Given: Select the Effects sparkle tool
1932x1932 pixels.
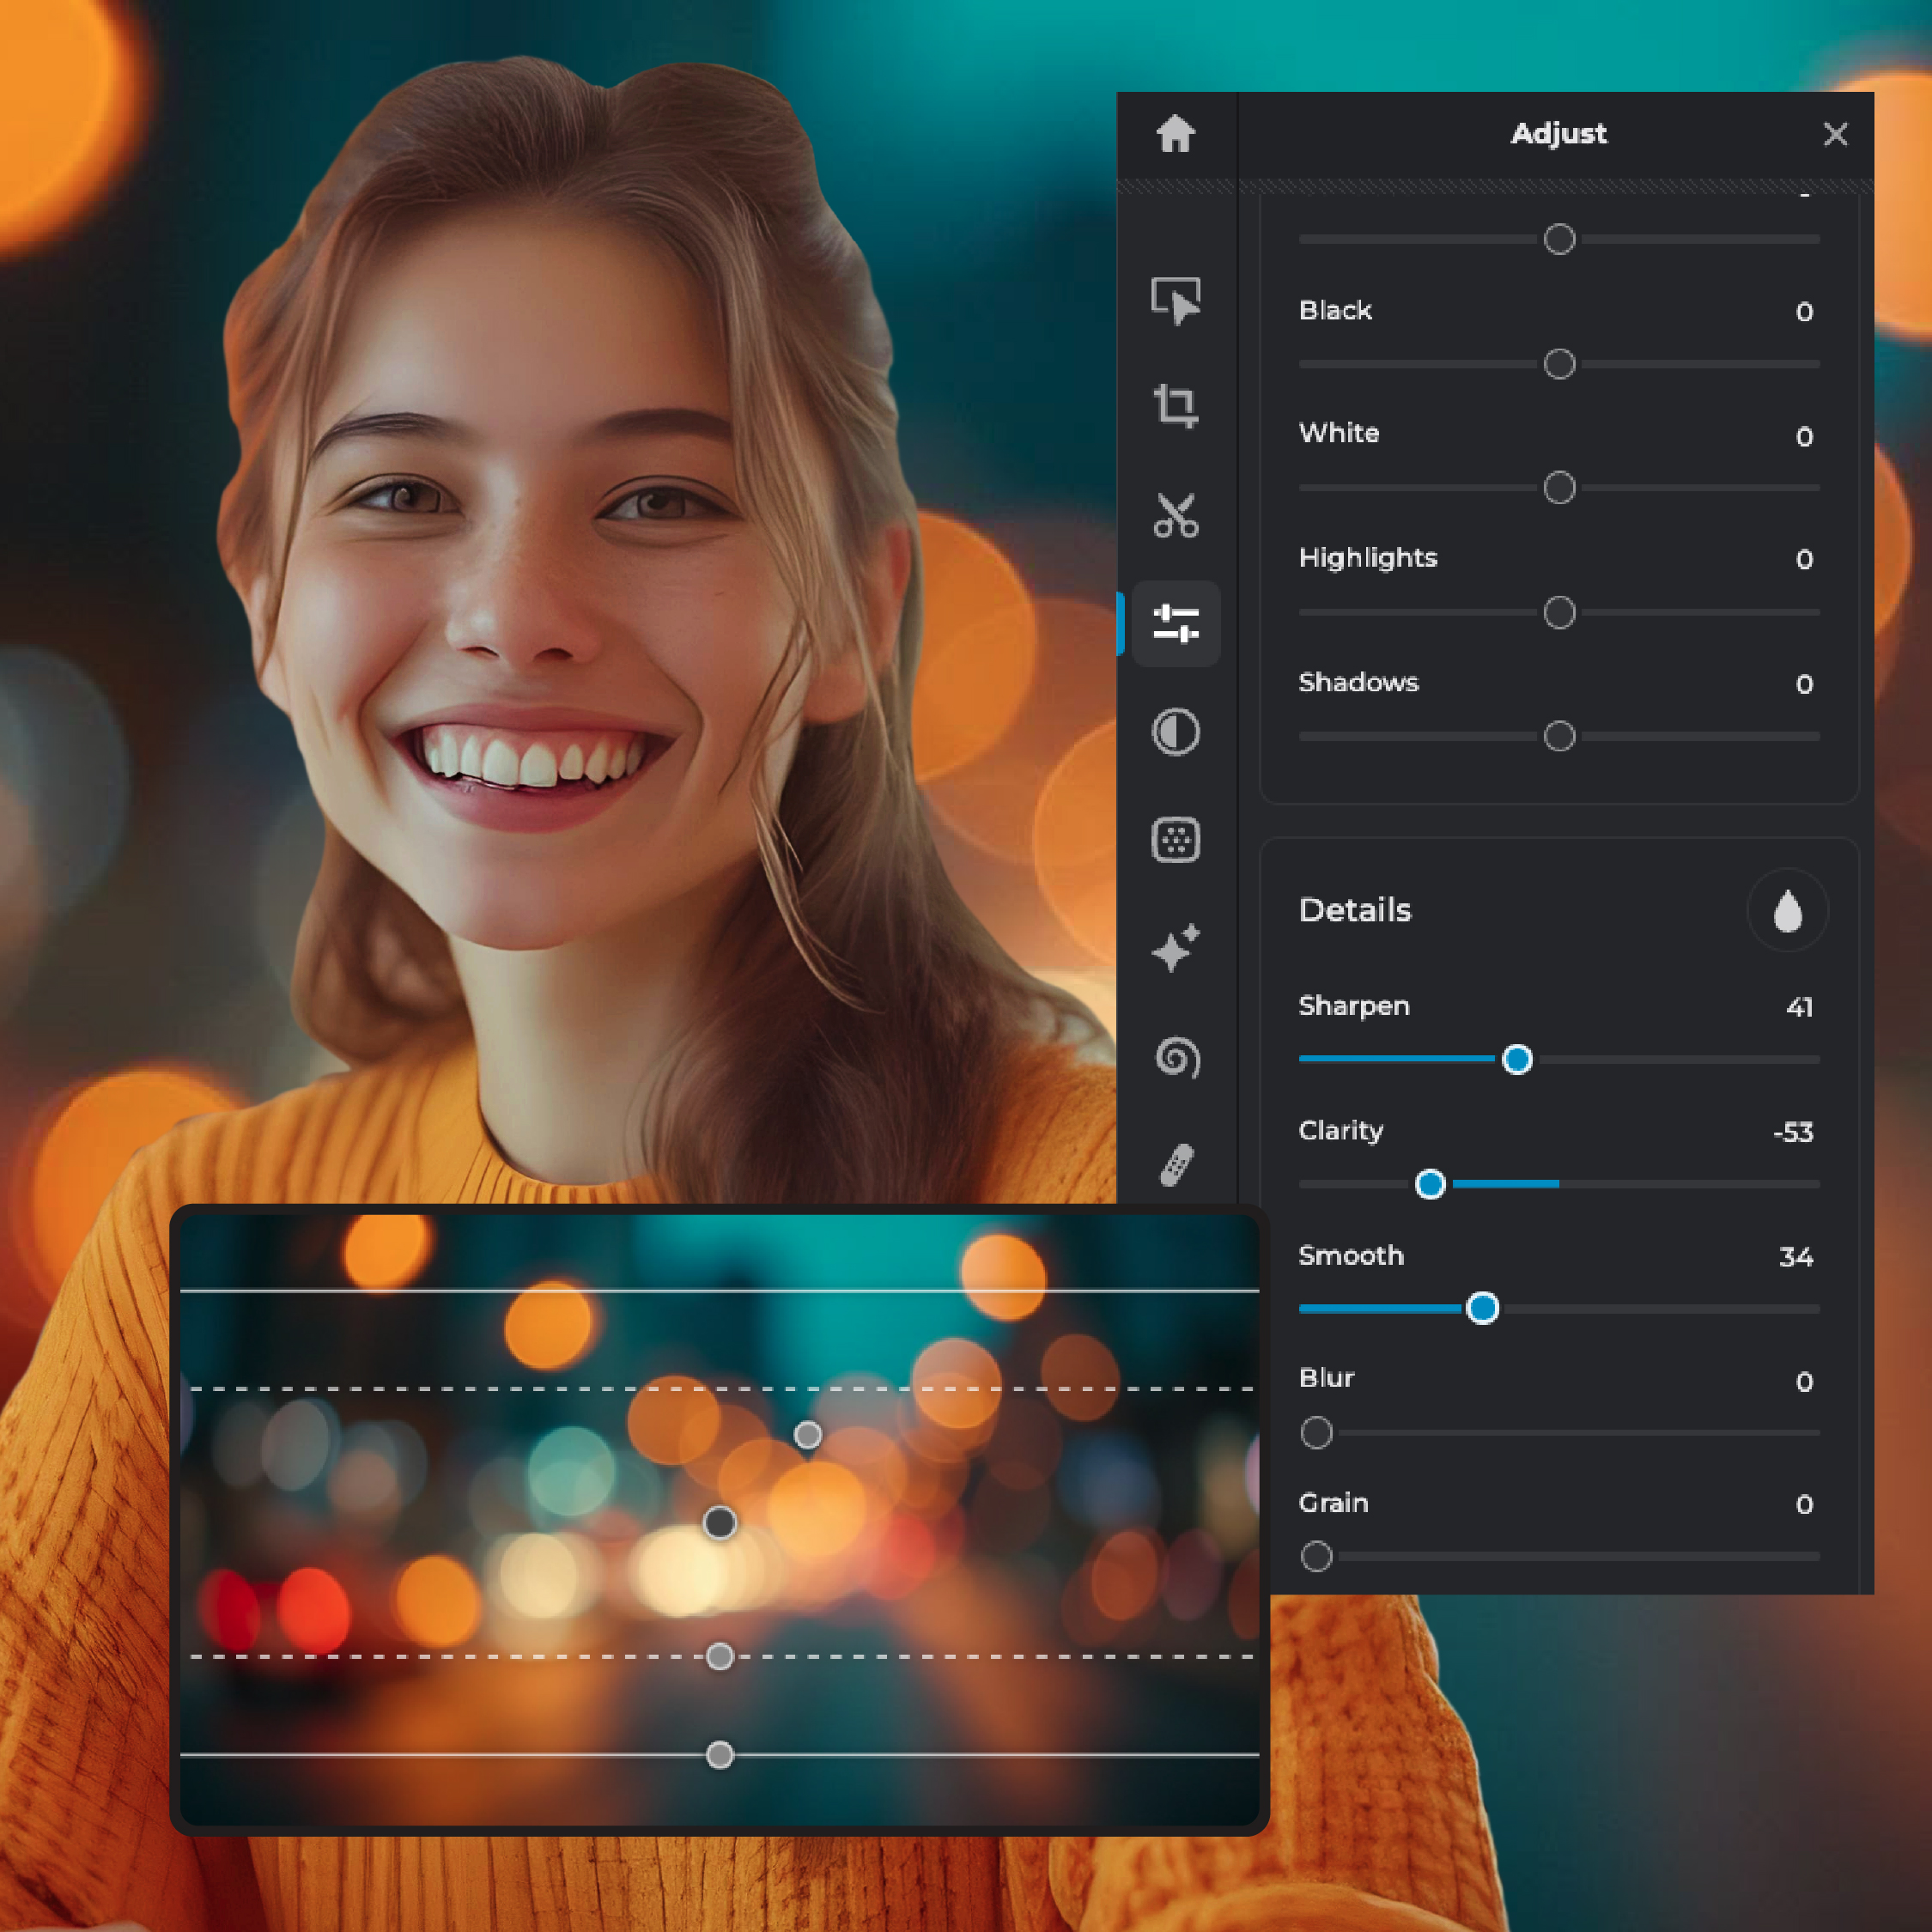Looking at the screenshot, I should pos(1176,950).
